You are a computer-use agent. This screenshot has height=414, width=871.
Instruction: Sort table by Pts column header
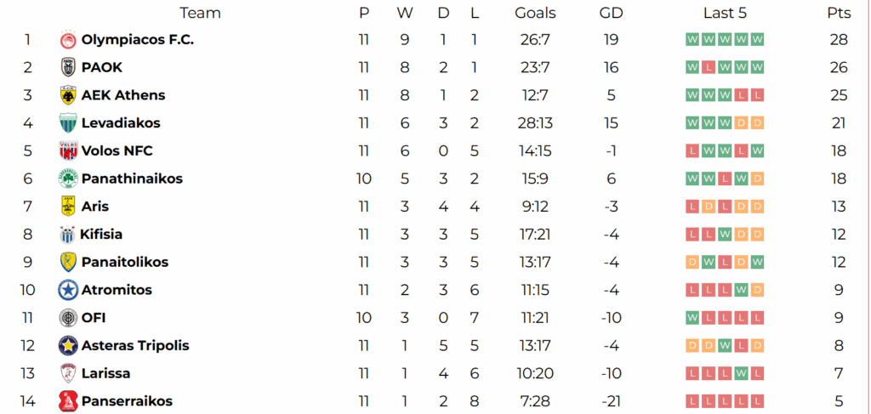[x=839, y=13]
